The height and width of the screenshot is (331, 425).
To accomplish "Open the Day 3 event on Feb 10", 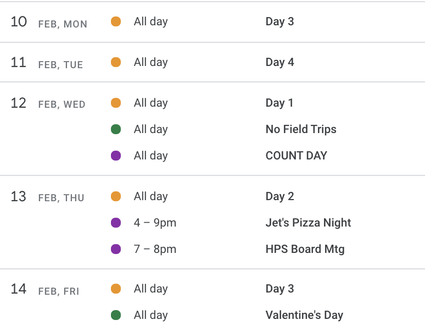I will click(x=279, y=21).
